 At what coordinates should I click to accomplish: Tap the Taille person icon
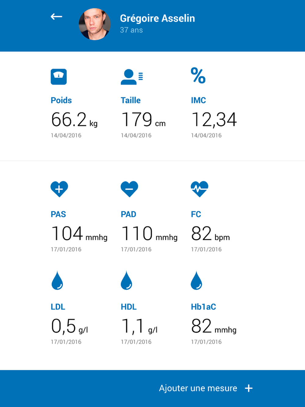132,77
